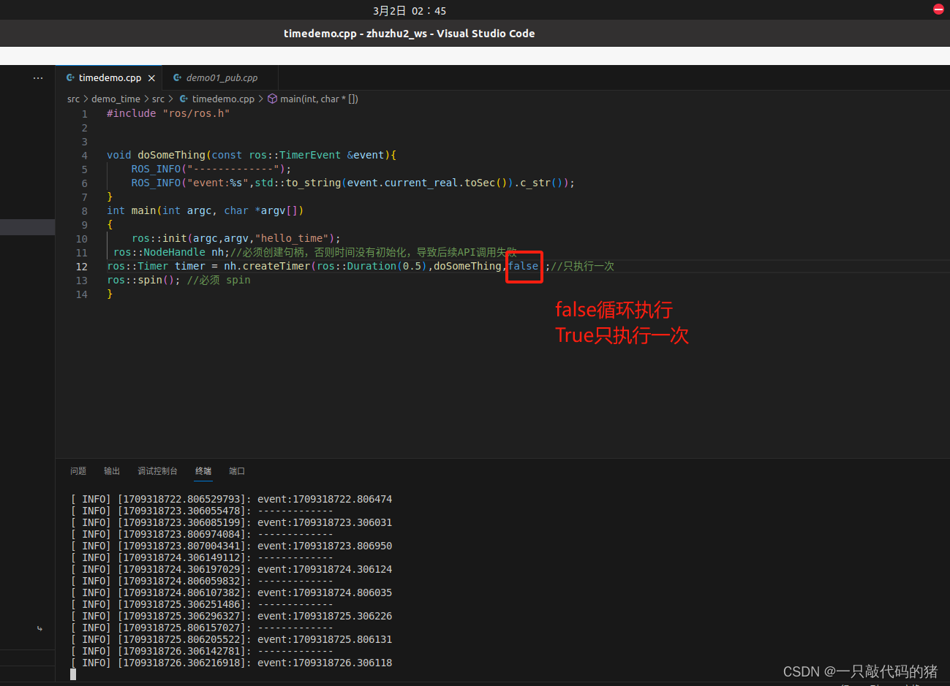The width and height of the screenshot is (950, 686).
Task: Click the C++ icon in the breadcrumb
Action: point(184,99)
